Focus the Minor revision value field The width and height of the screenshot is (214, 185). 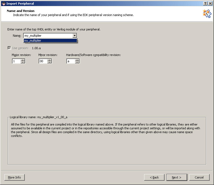click(43, 61)
